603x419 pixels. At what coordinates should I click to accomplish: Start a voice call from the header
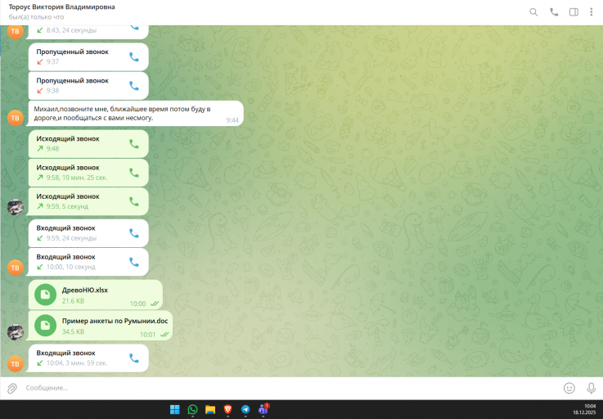[554, 12]
